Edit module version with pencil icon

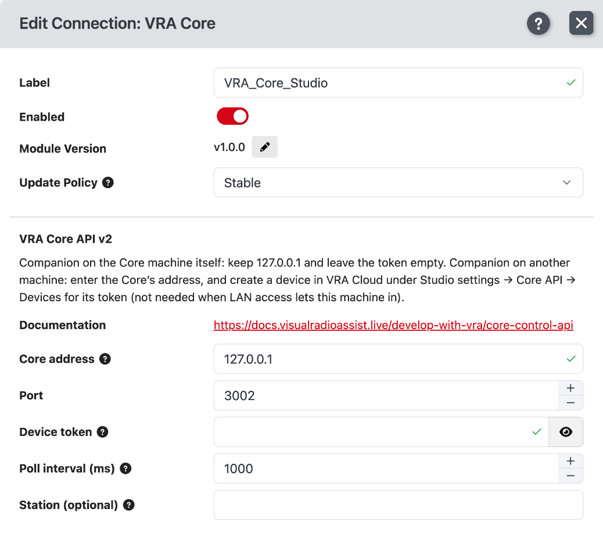click(264, 147)
